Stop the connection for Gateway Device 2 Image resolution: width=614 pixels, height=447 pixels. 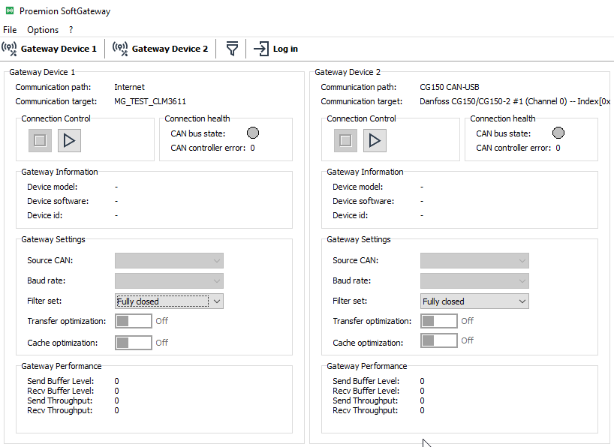345,140
